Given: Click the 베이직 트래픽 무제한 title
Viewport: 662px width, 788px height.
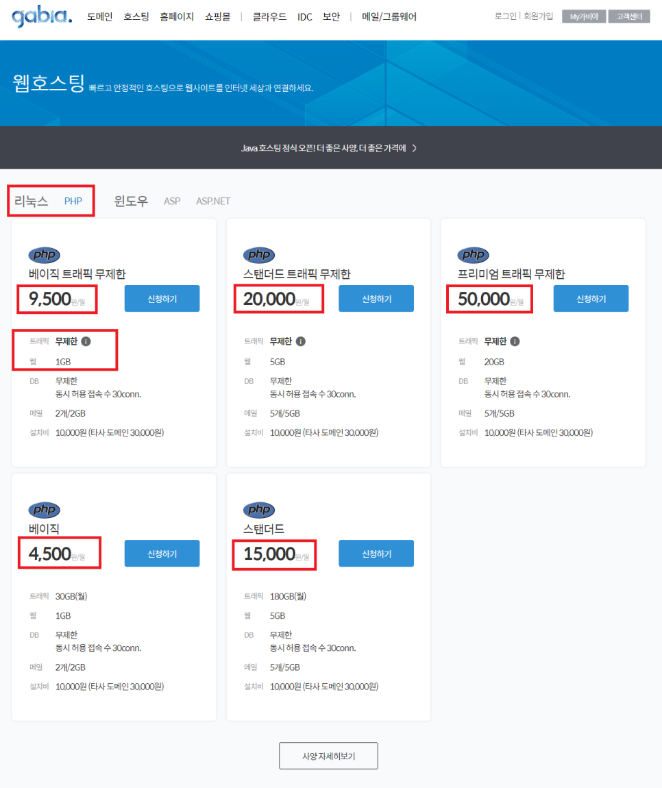Looking at the screenshot, I should tap(77, 274).
